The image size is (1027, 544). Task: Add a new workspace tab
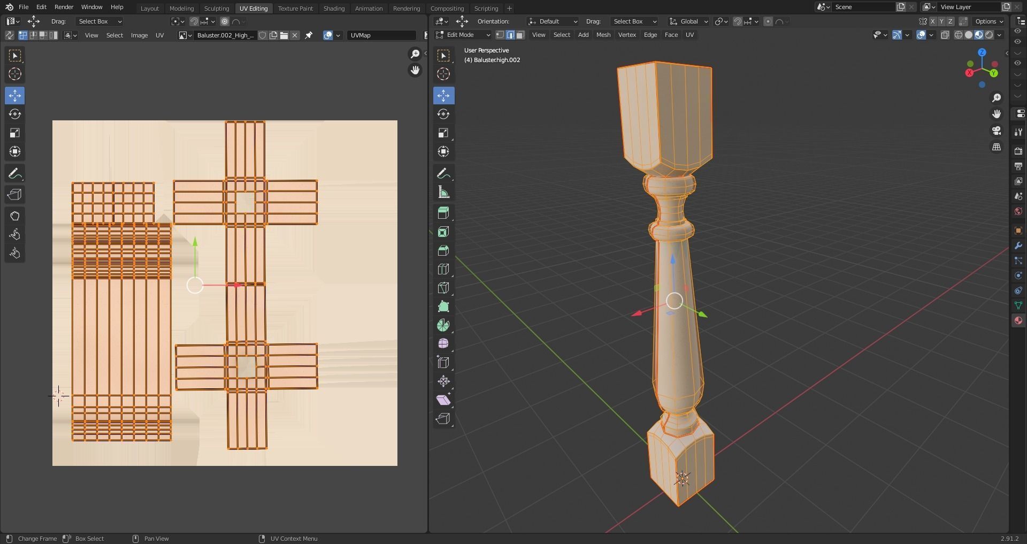coord(509,8)
